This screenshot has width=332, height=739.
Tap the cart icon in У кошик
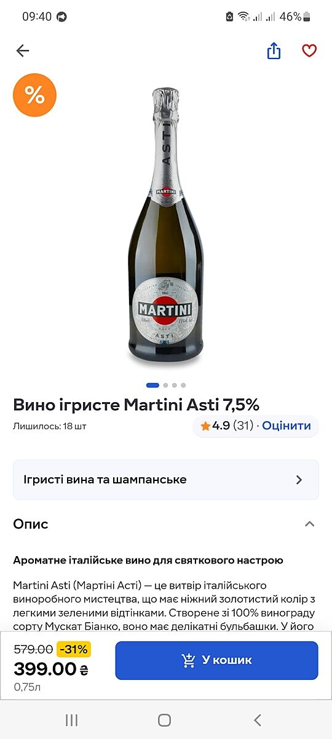point(189,660)
